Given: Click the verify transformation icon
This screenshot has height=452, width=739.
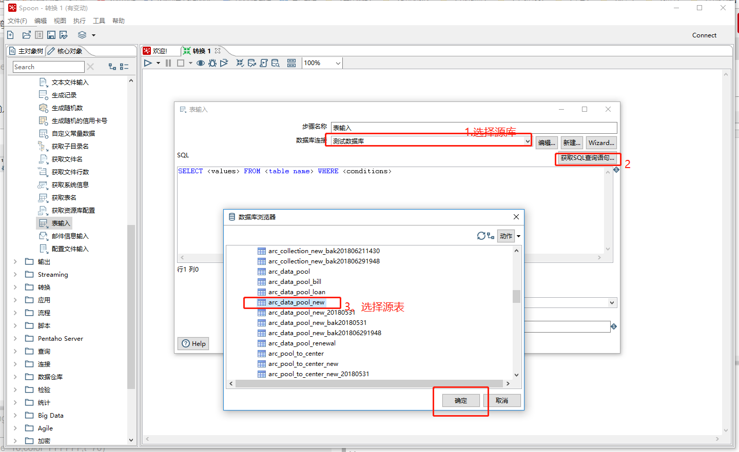Looking at the screenshot, I should (240, 63).
